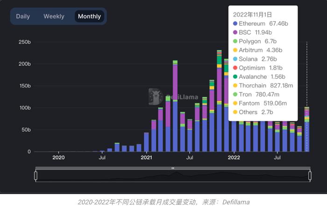Click the right handle of range slider
The image size is (327, 209).
(309, 175)
